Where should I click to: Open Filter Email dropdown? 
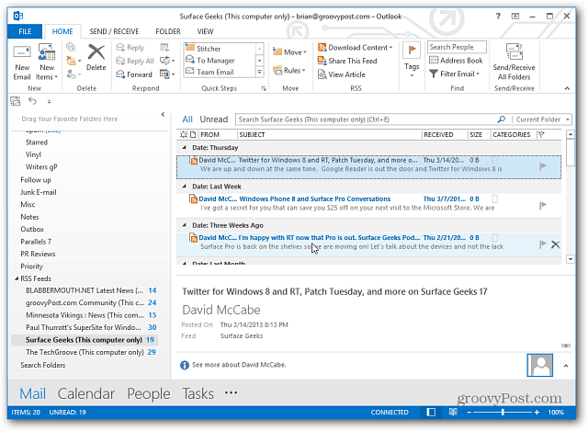(x=454, y=74)
